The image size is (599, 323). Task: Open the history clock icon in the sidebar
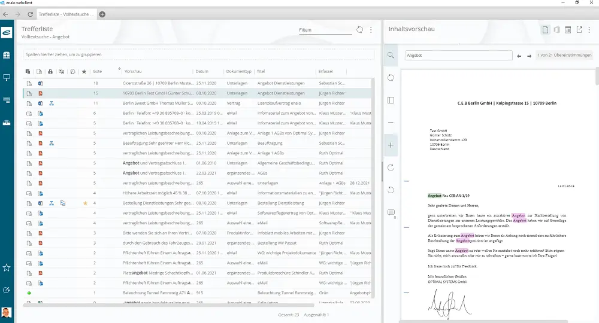[x=7, y=290]
